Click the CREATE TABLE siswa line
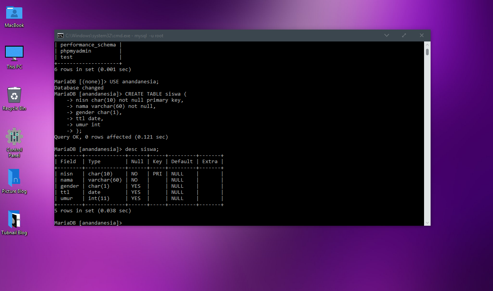493x291 pixels. pos(154,94)
